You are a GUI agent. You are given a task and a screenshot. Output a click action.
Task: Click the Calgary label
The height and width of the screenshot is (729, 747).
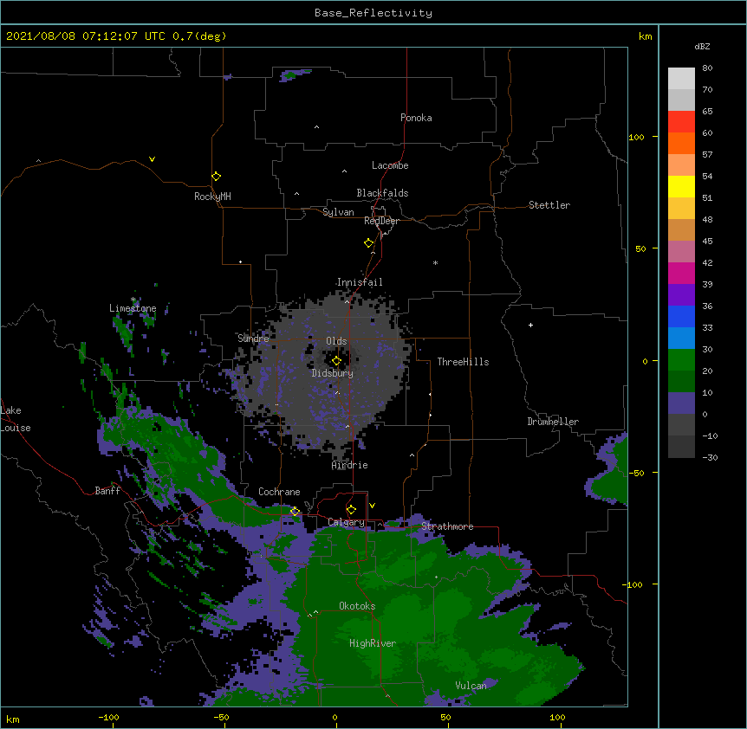point(347,522)
